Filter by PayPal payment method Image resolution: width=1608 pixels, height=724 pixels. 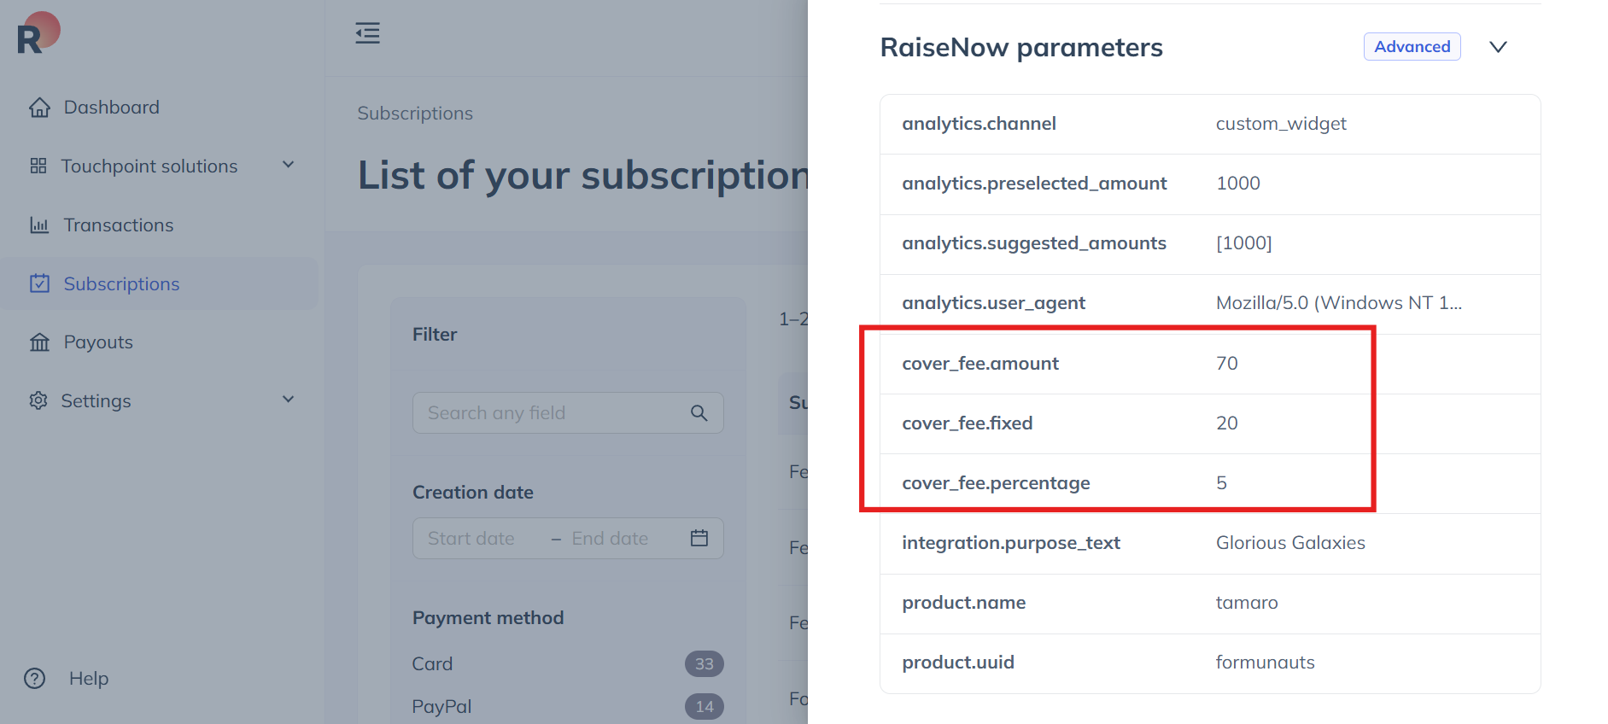pyautogui.click(x=441, y=707)
